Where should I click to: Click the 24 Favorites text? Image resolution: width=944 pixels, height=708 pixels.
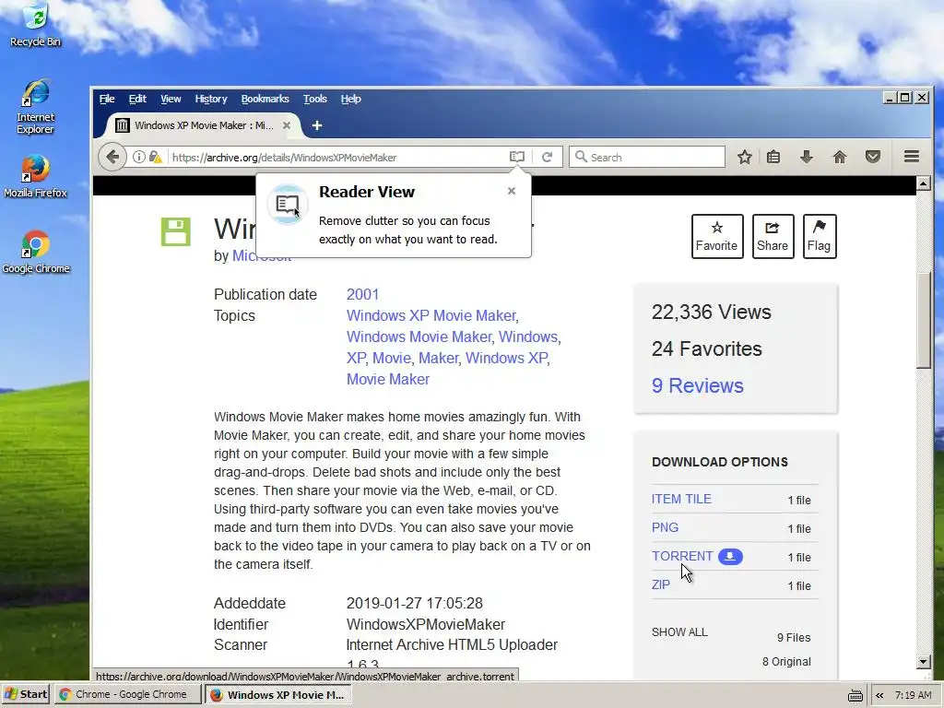[x=707, y=348]
